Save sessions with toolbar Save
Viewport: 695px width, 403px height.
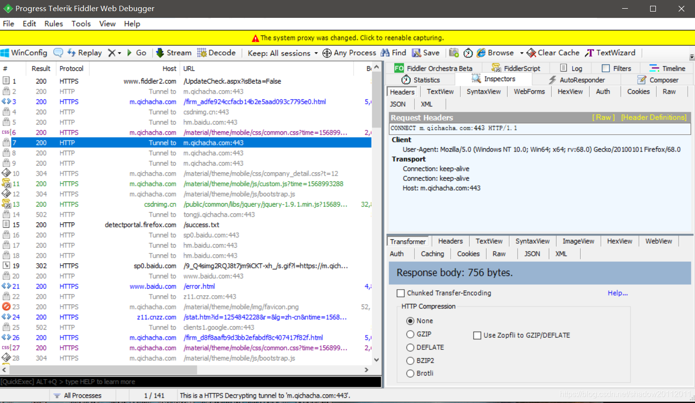(x=425, y=53)
